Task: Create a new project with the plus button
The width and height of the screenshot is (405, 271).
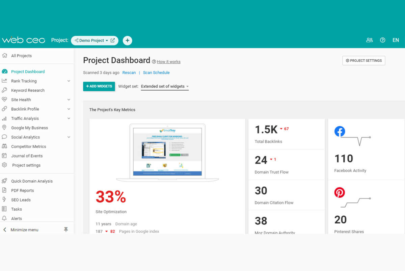Action: click(127, 40)
